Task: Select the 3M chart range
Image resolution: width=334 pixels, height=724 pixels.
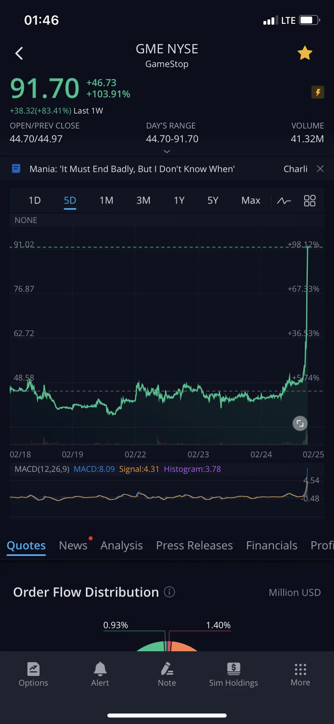Action: (143, 200)
